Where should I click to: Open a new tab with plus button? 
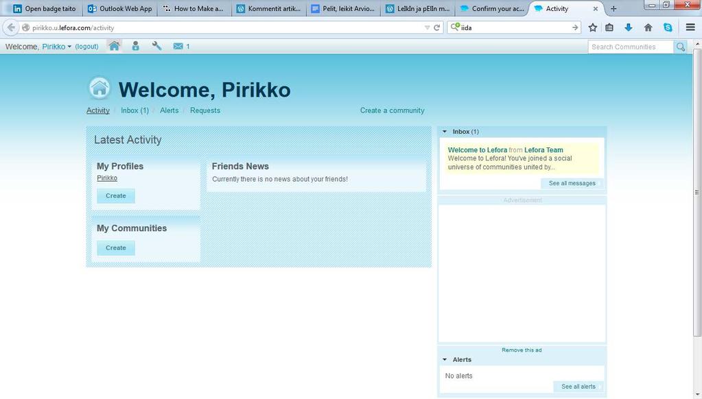613,8
